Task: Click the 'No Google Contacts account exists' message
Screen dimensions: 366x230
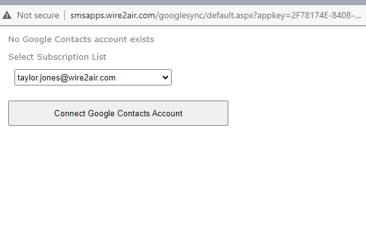Action: [81, 40]
